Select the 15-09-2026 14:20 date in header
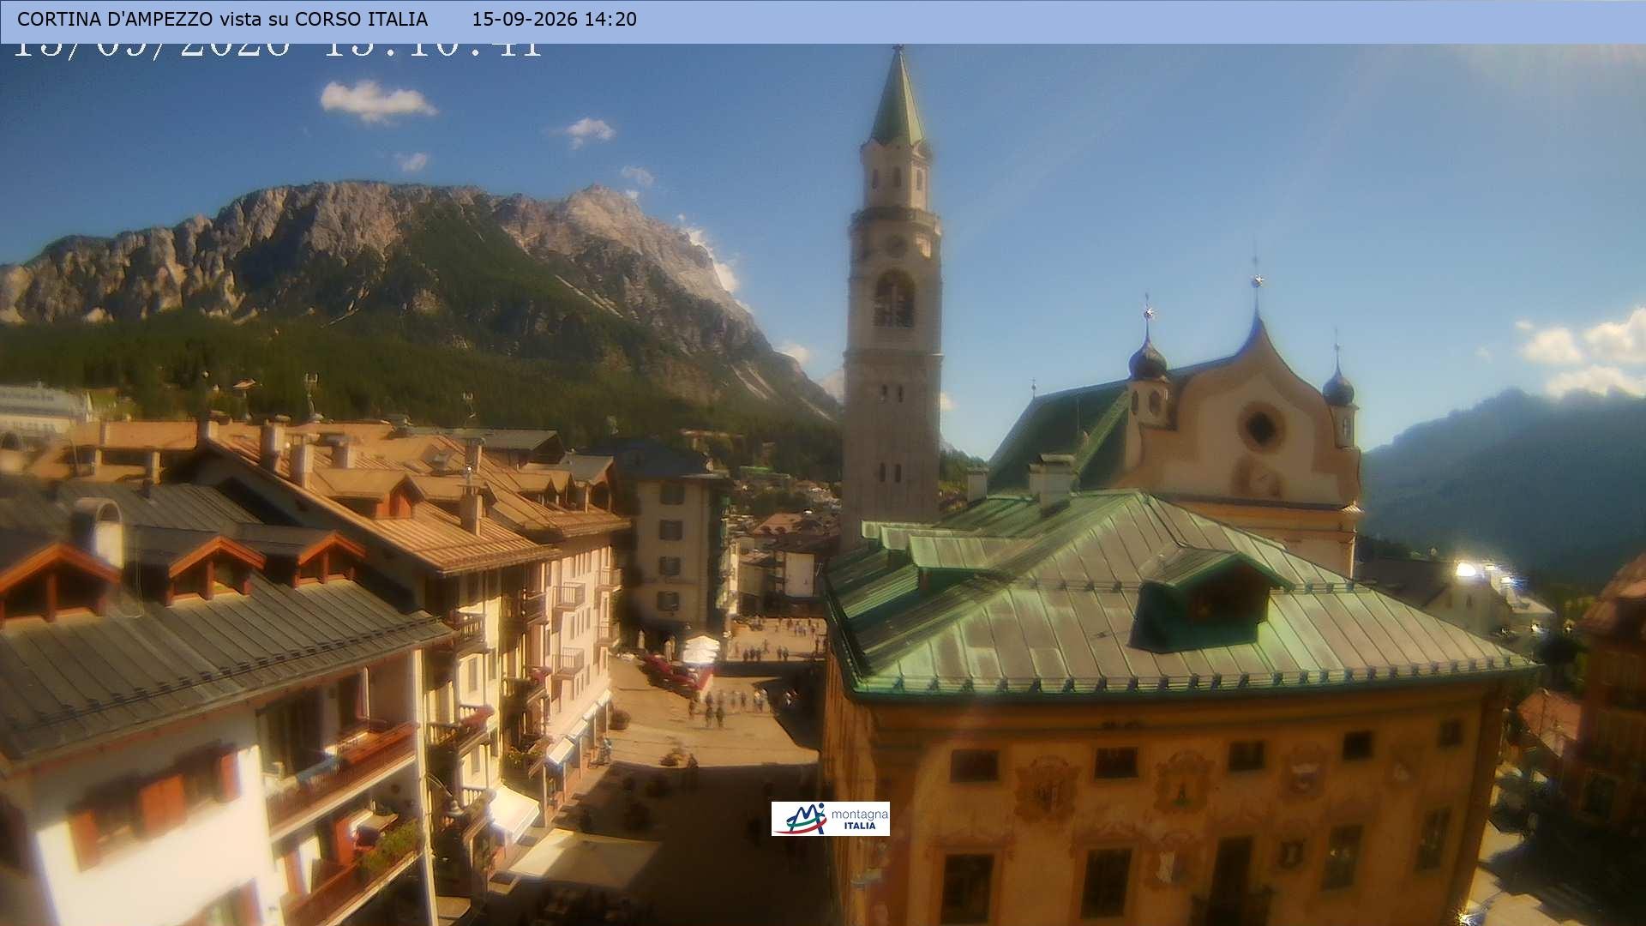 [555, 19]
